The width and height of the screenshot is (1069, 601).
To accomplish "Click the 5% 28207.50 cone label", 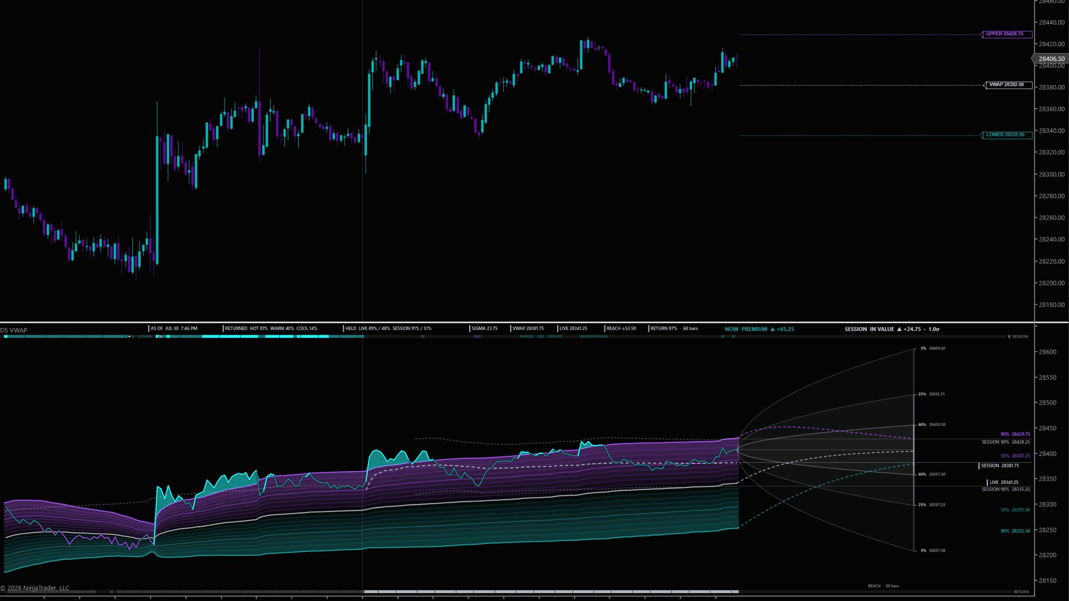I will (x=933, y=550).
